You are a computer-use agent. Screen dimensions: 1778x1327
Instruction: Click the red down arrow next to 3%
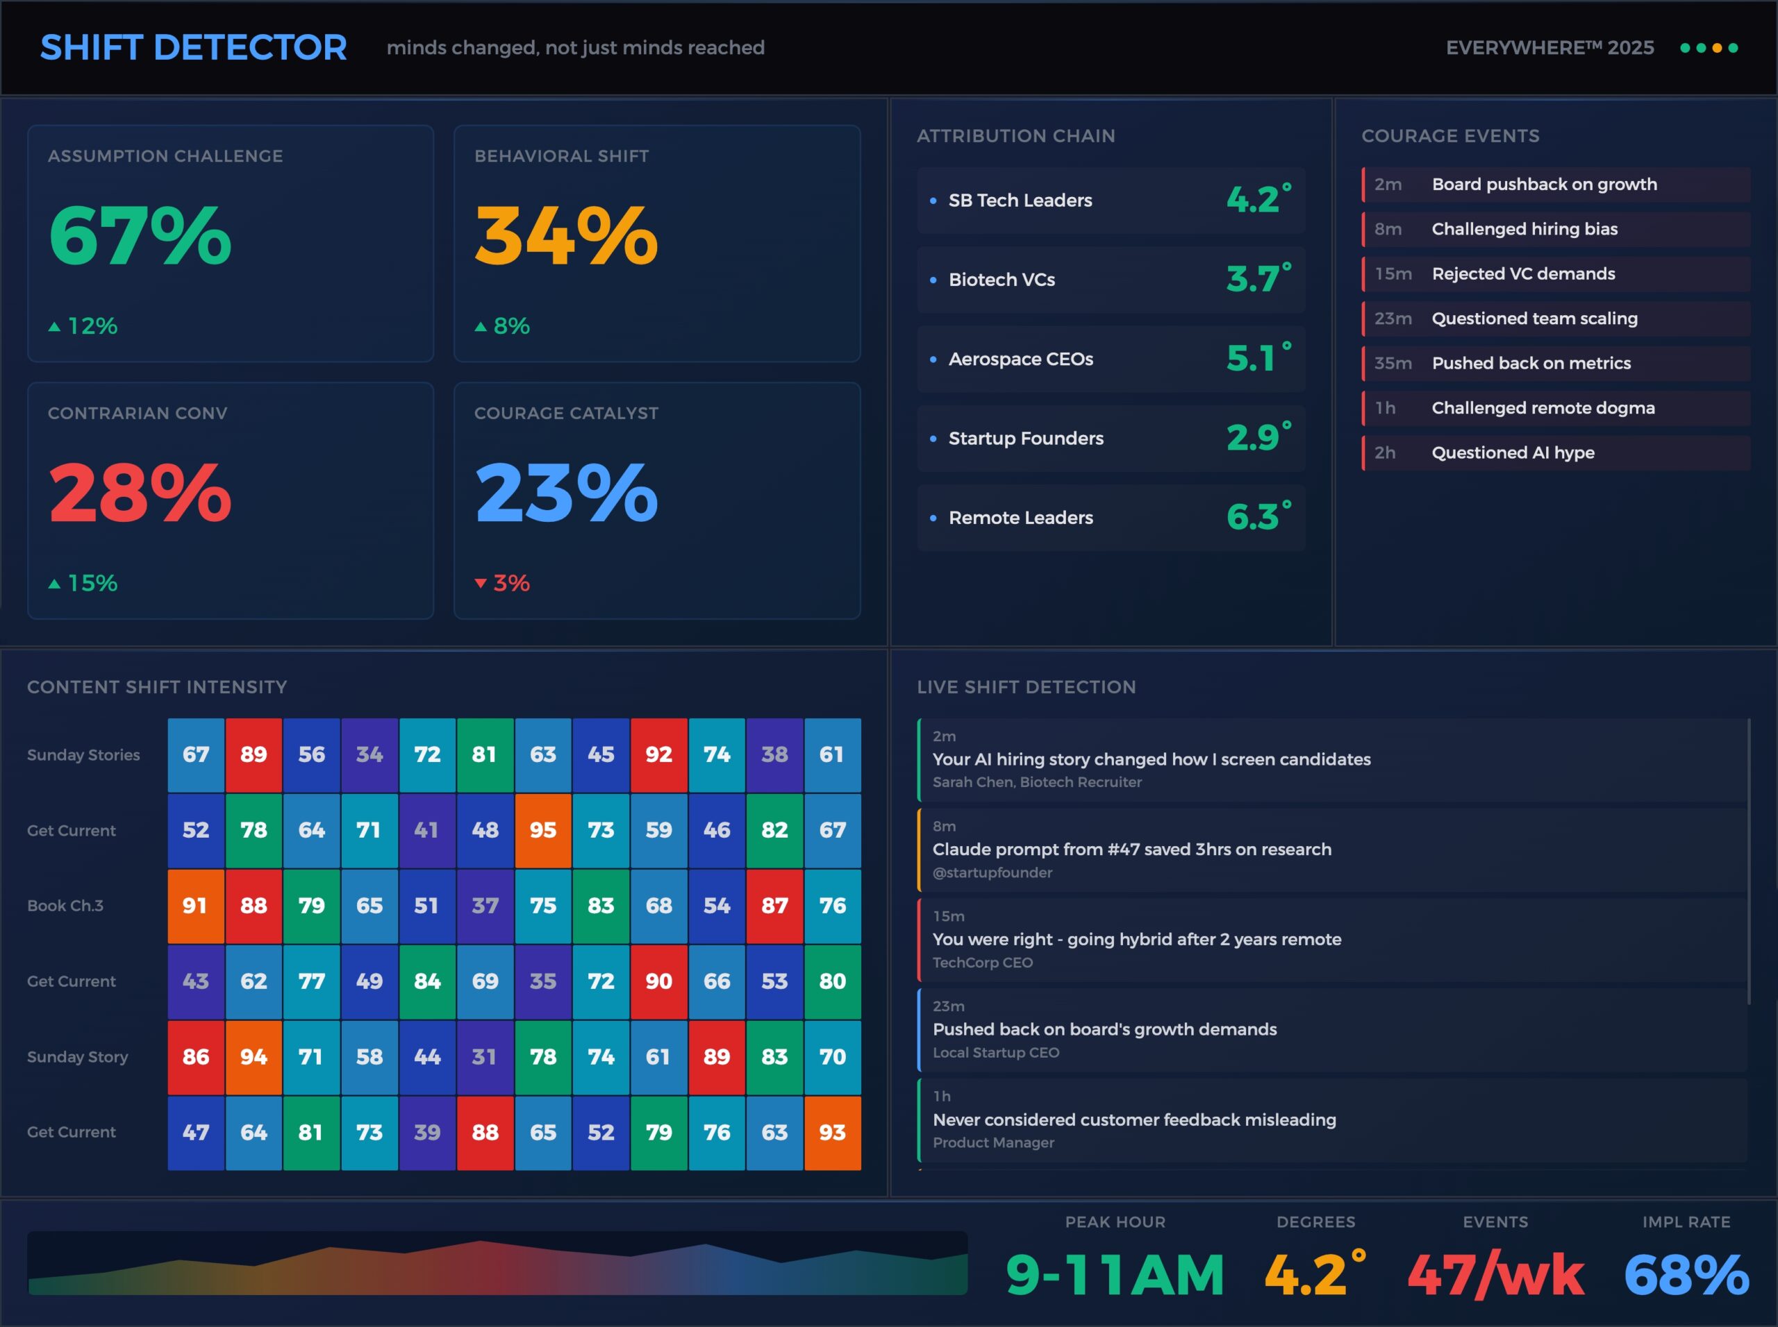481,584
